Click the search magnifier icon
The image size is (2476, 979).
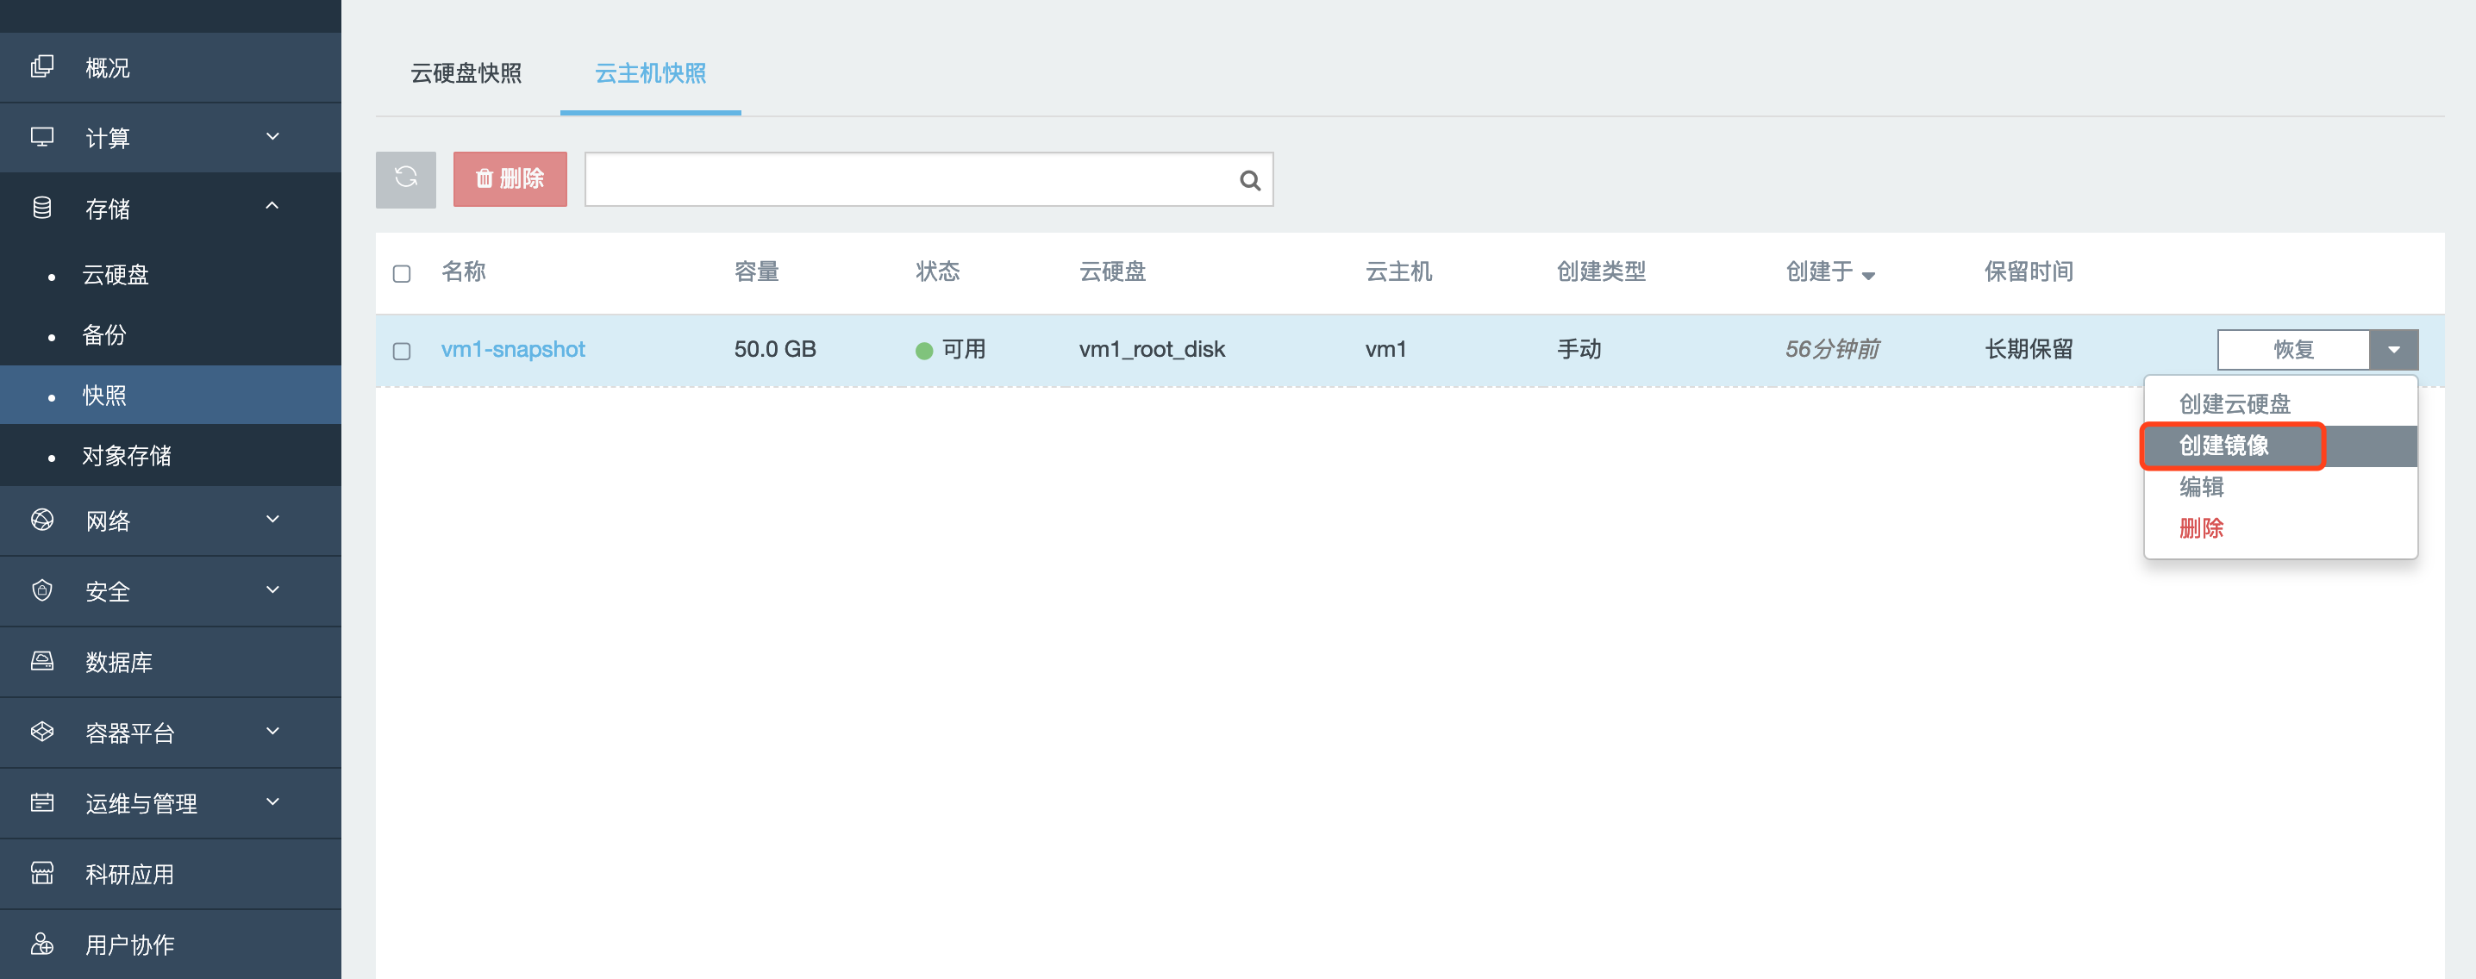point(1249,179)
